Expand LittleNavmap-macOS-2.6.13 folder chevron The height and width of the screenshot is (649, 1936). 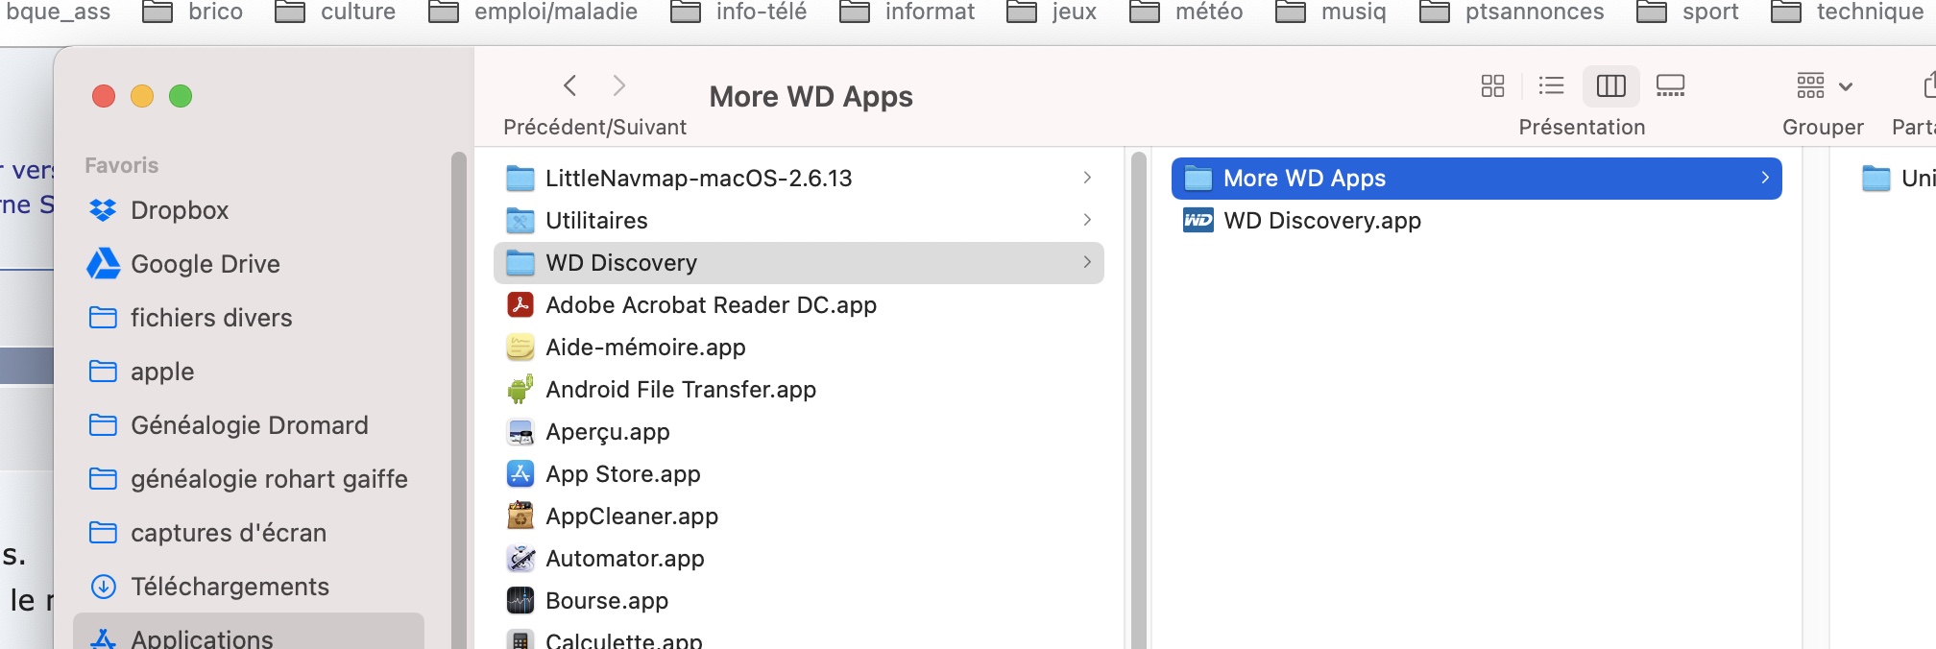click(1087, 178)
